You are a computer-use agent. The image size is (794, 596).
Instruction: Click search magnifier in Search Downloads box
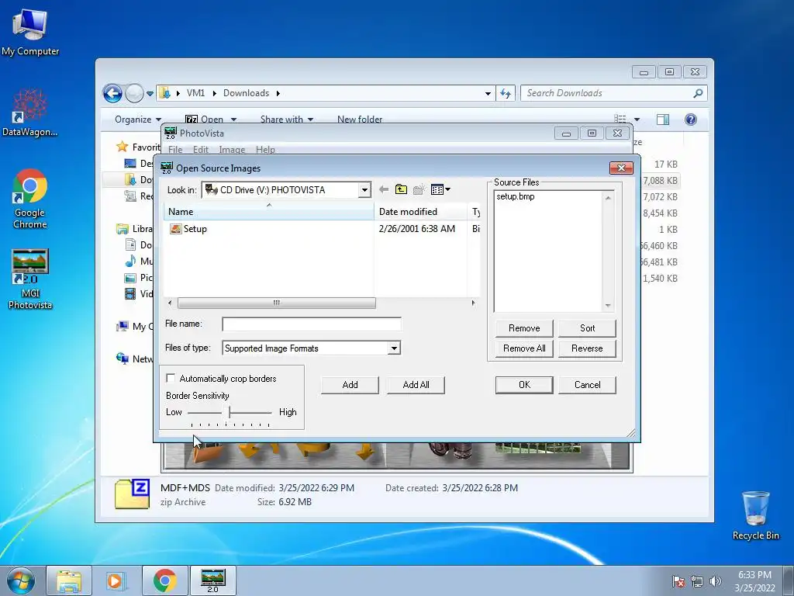point(698,93)
